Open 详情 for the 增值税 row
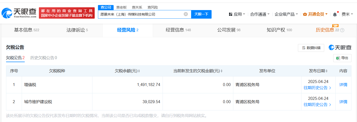This screenshot has width=357, height=122. click(343, 85)
